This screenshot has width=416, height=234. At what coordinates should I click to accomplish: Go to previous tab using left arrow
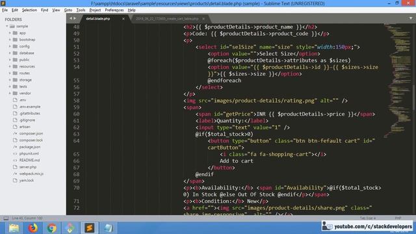(x=71, y=18)
